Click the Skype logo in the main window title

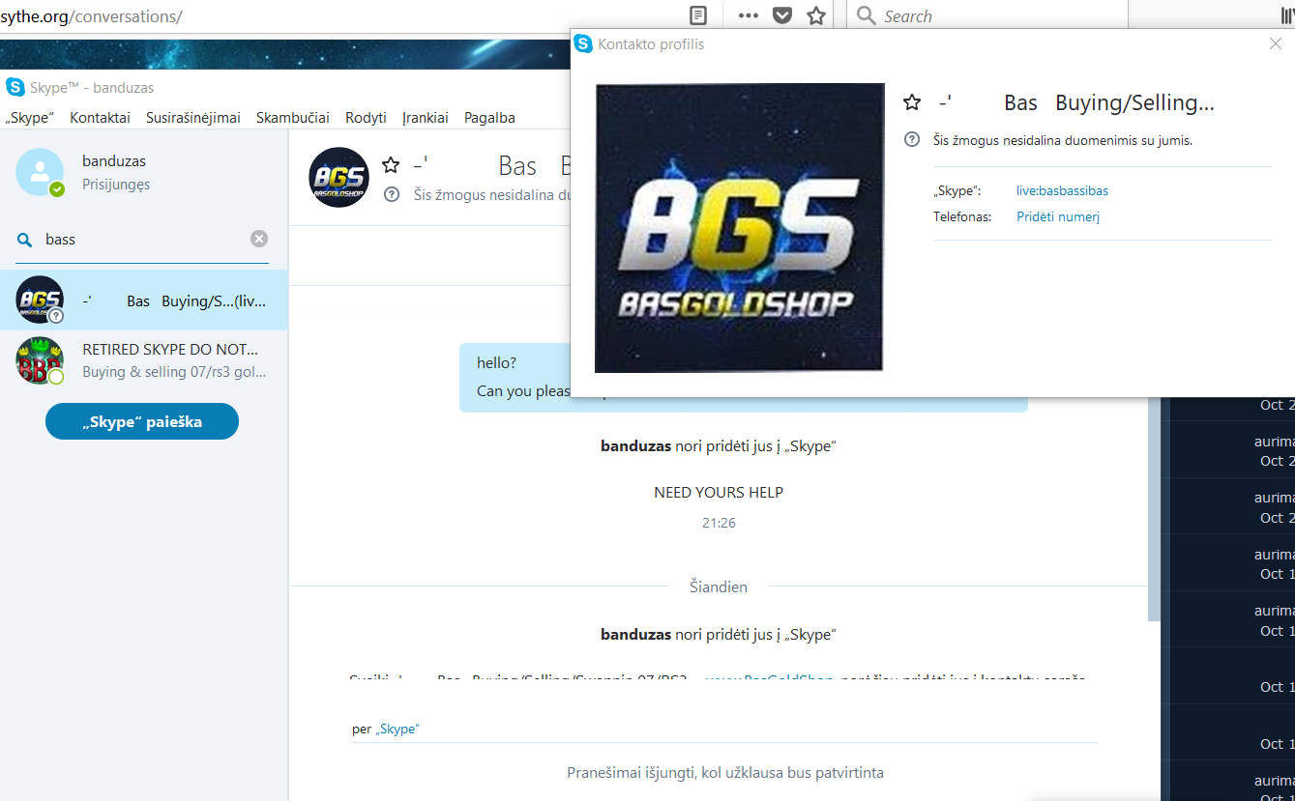pos(15,87)
